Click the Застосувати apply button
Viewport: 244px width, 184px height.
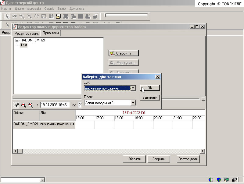tap(188, 159)
